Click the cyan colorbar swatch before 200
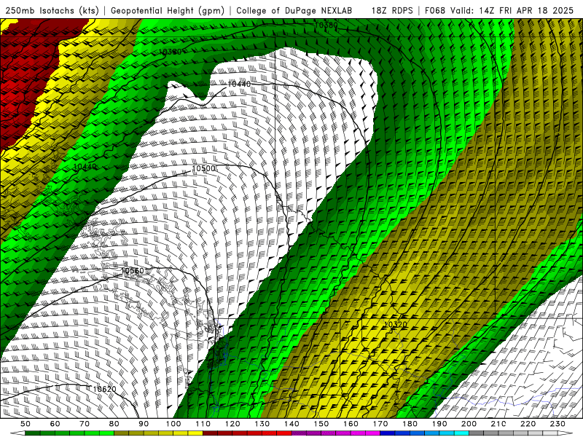 point(461,433)
